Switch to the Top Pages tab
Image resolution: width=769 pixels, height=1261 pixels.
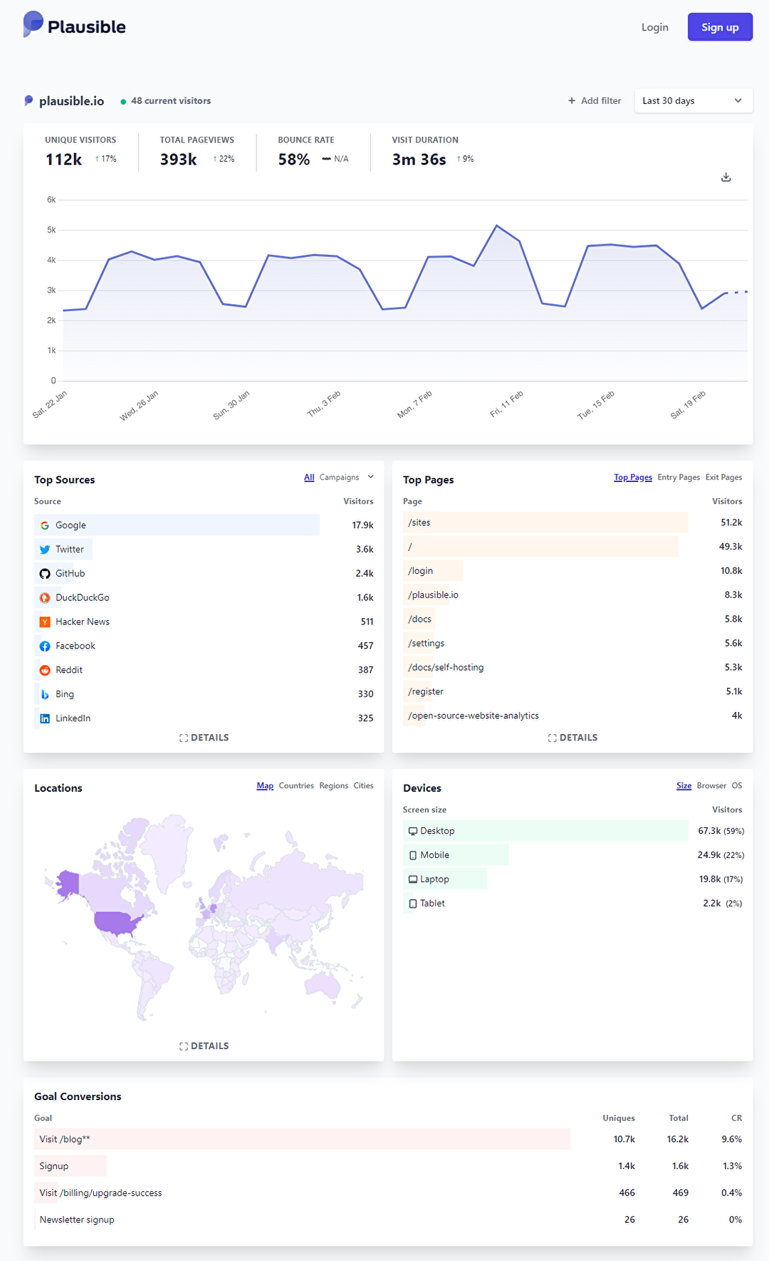pos(633,478)
